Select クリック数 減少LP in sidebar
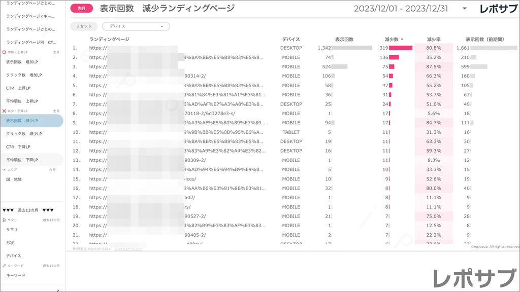520x292 pixels. (x=24, y=134)
